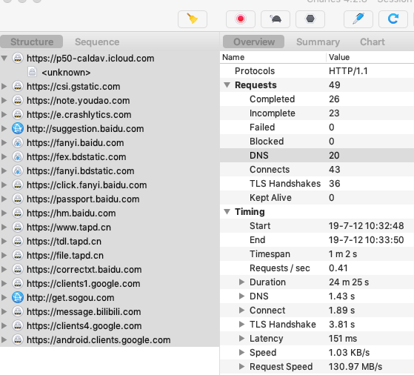Open the compose pen tool
Image resolution: width=414 pixels, height=375 pixels.
click(358, 19)
